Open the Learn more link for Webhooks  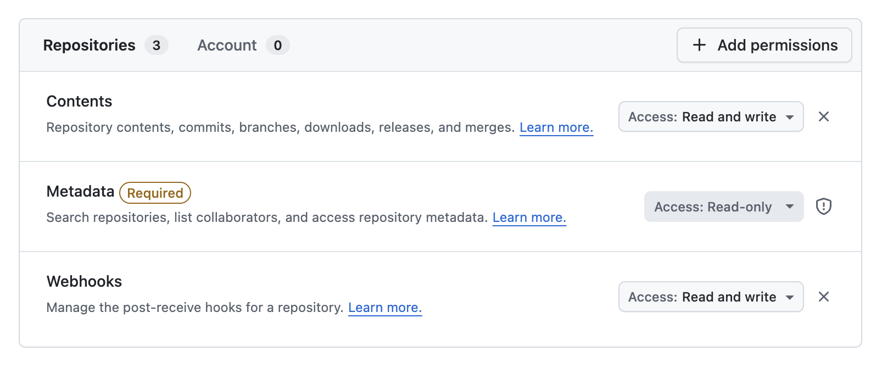coord(385,308)
